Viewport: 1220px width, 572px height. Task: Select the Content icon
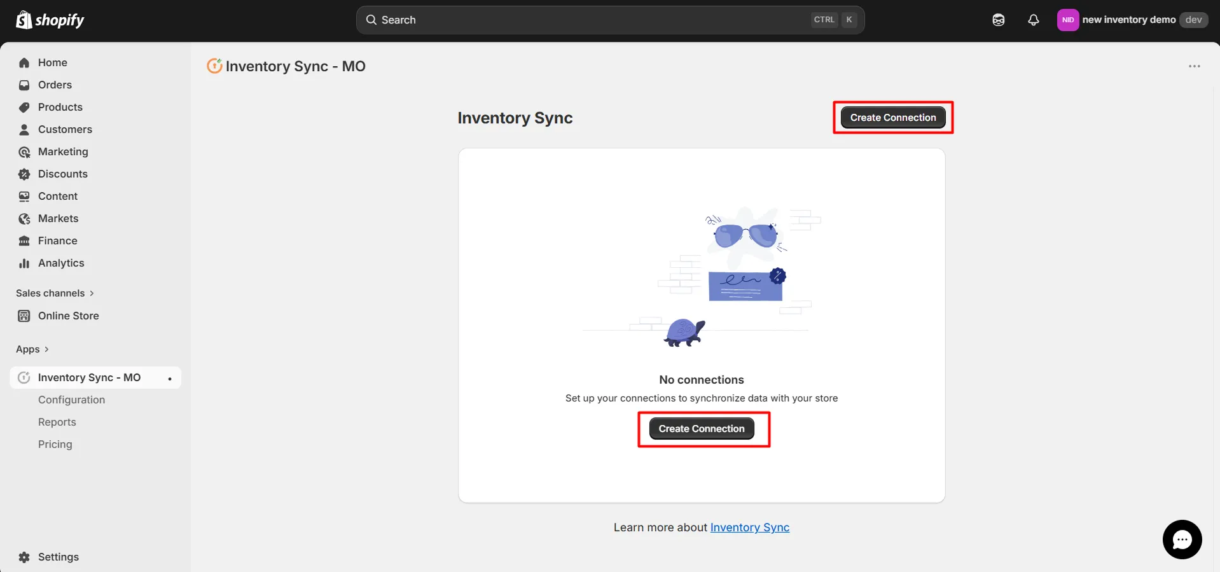click(24, 196)
